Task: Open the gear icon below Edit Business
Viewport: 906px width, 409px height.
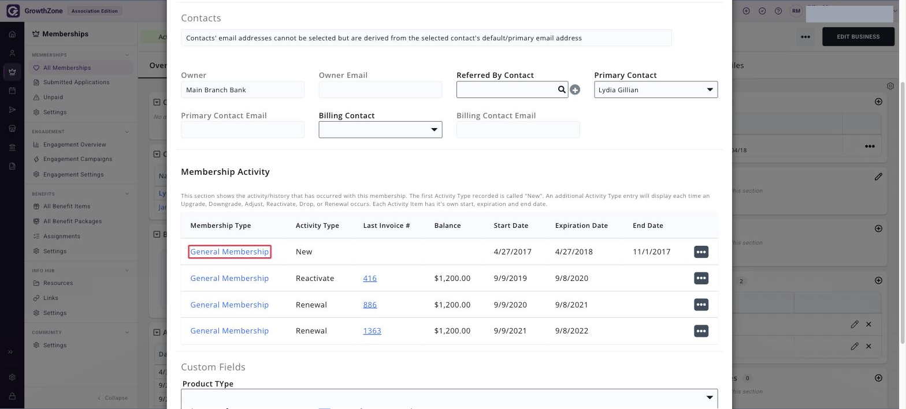Action: click(x=890, y=86)
